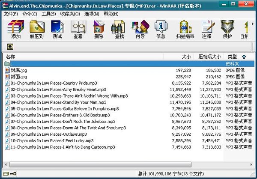Click the 解压到 (Extract To) toolbar icon

tap(37, 27)
